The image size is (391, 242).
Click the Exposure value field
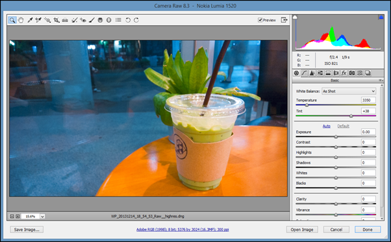coord(368,132)
